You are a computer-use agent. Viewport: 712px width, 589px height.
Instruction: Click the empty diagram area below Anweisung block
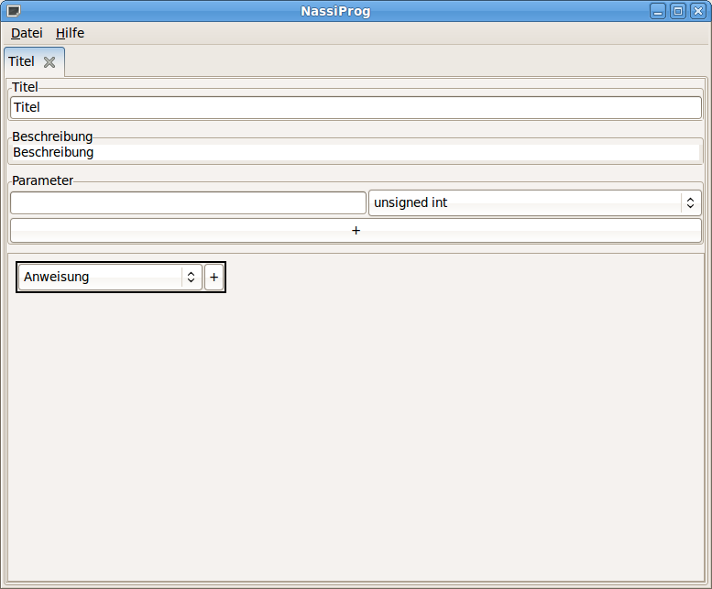[x=356, y=431]
